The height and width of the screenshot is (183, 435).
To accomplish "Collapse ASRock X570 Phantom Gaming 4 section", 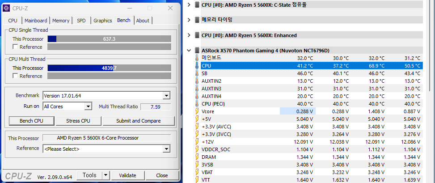I will 189,51.
